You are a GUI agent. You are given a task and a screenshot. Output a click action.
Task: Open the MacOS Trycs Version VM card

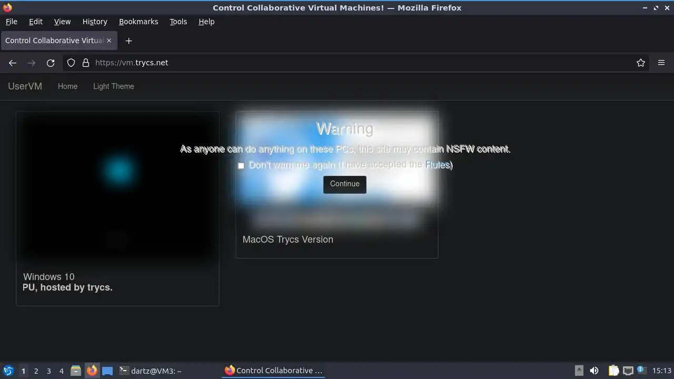337,185
